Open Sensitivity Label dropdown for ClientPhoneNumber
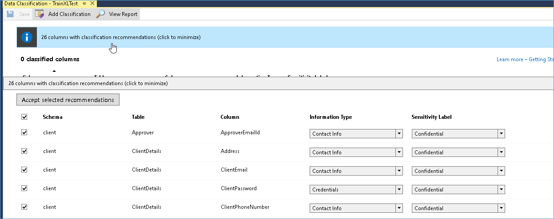554x219 pixels. pyautogui.click(x=458, y=208)
